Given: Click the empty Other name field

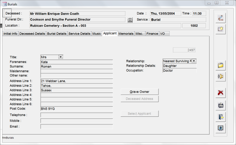Looking at the screenshot, I should pyautogui.click(x=77, y=76).
